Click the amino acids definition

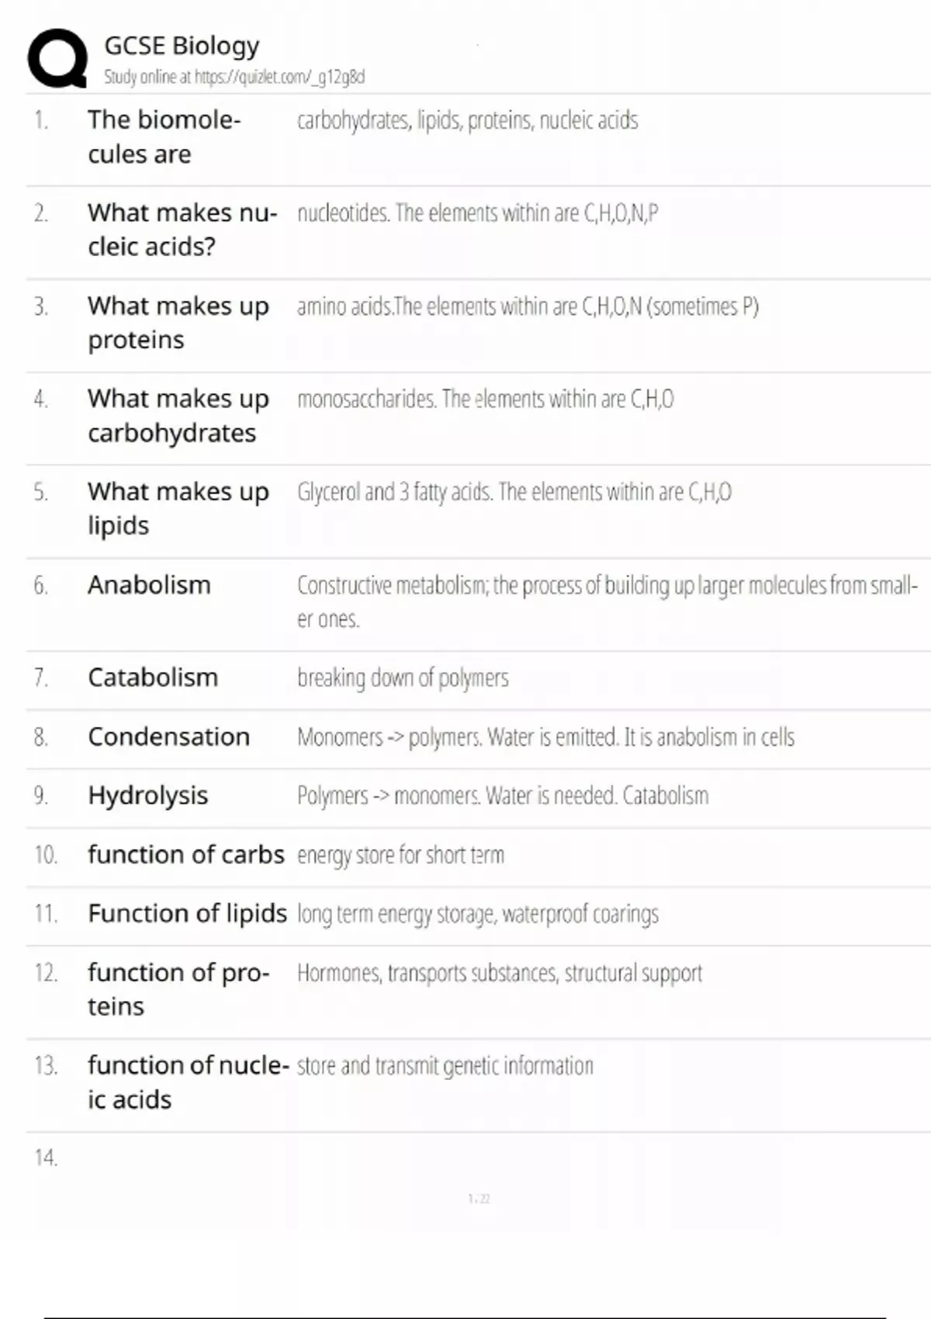(x=528, y=306)
